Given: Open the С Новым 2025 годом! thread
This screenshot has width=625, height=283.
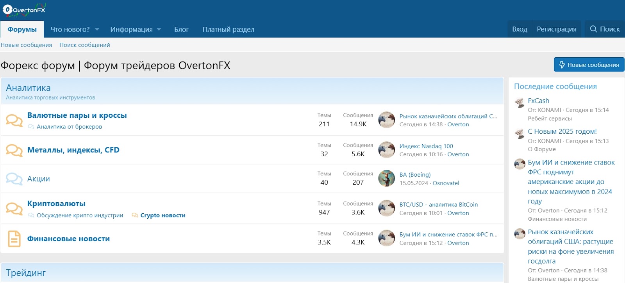Looking at the screenshot, I should (x=562, y=131).
